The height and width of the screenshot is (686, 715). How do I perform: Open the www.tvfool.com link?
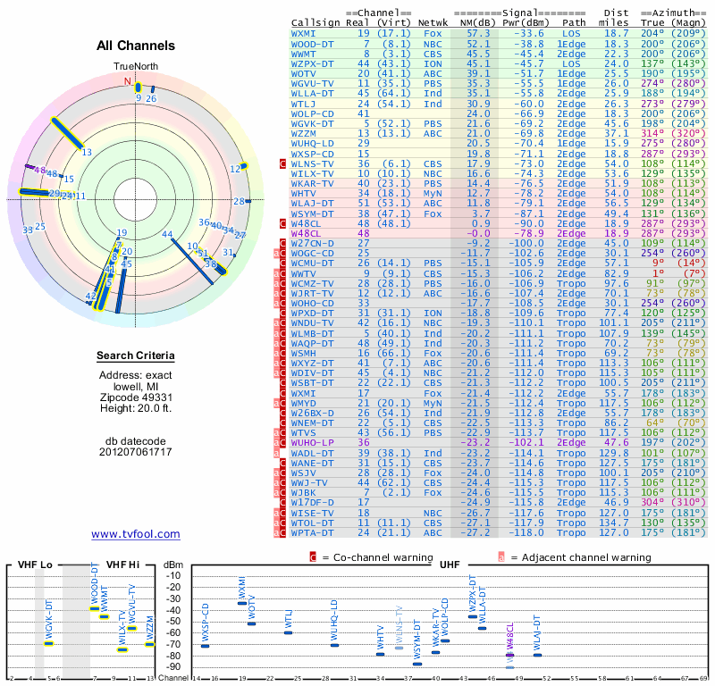click(x=136, y=534)
